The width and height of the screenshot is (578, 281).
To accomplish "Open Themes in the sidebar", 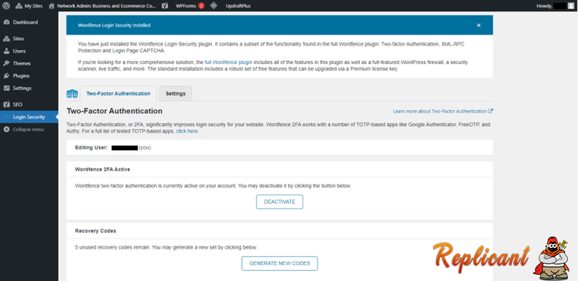I will coord(29,63).
